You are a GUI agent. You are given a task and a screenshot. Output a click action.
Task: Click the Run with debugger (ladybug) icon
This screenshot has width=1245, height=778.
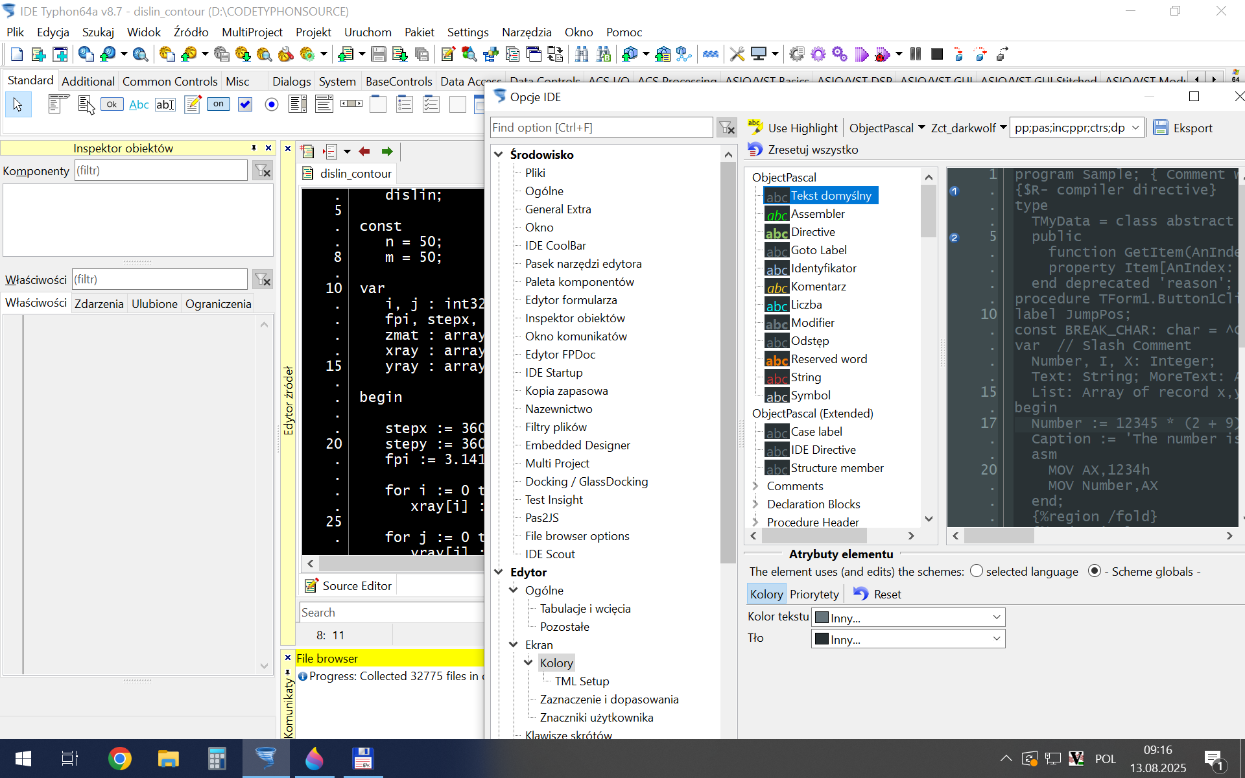[x=882, y=54]
